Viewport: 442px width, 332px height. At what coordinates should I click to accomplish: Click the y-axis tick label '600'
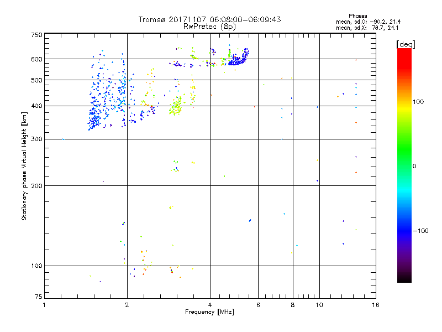[36, 59]
